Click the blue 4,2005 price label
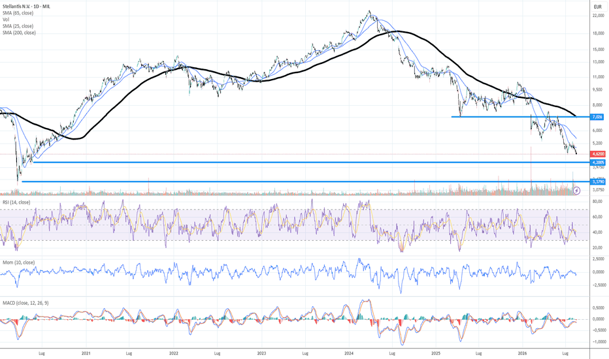609x359 pixels. 598,163
